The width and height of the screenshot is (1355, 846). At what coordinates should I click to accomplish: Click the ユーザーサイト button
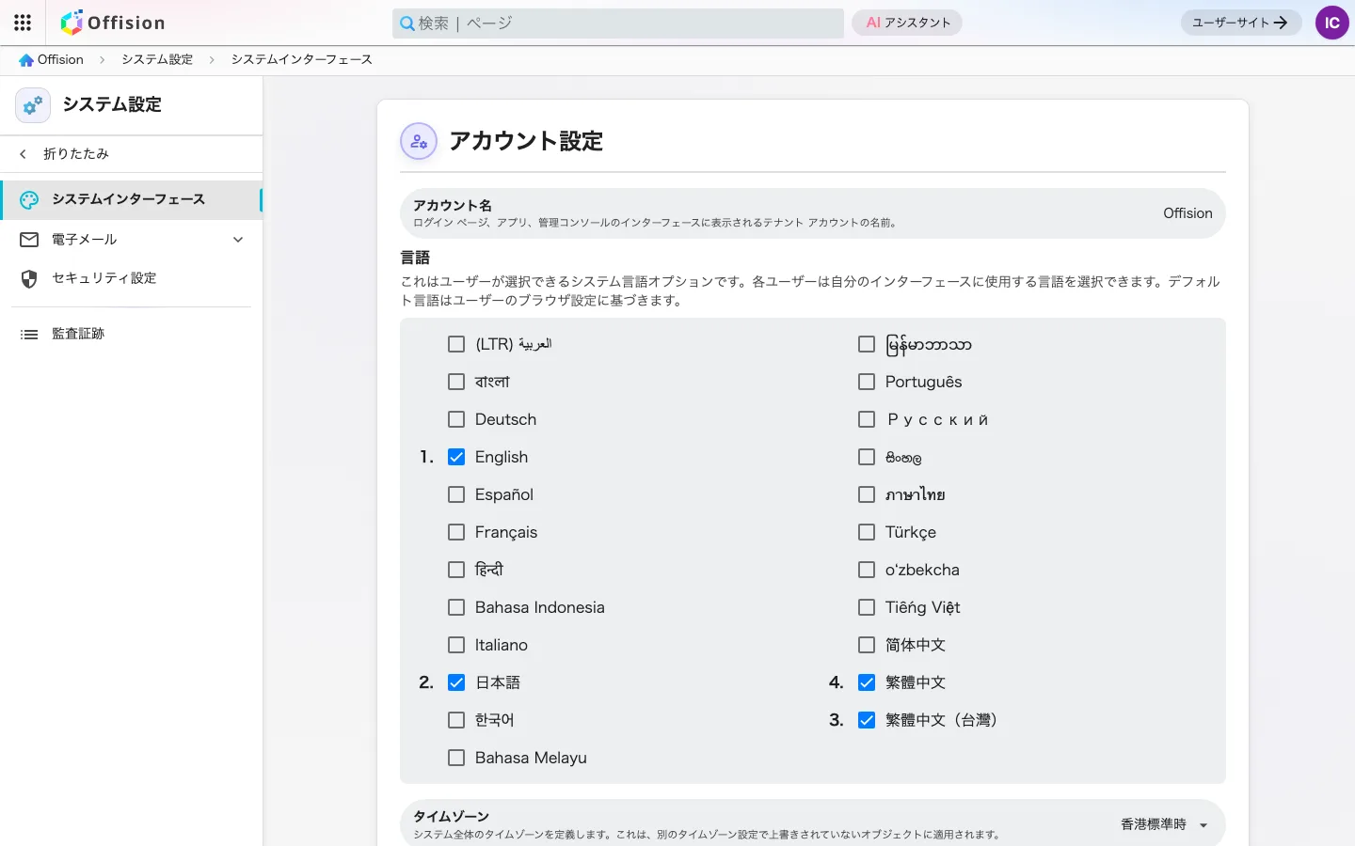(x=1241, y=23)
